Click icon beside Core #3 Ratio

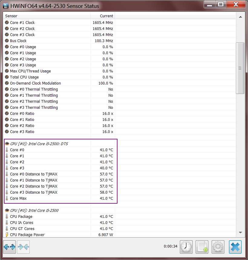click(7, 132)
